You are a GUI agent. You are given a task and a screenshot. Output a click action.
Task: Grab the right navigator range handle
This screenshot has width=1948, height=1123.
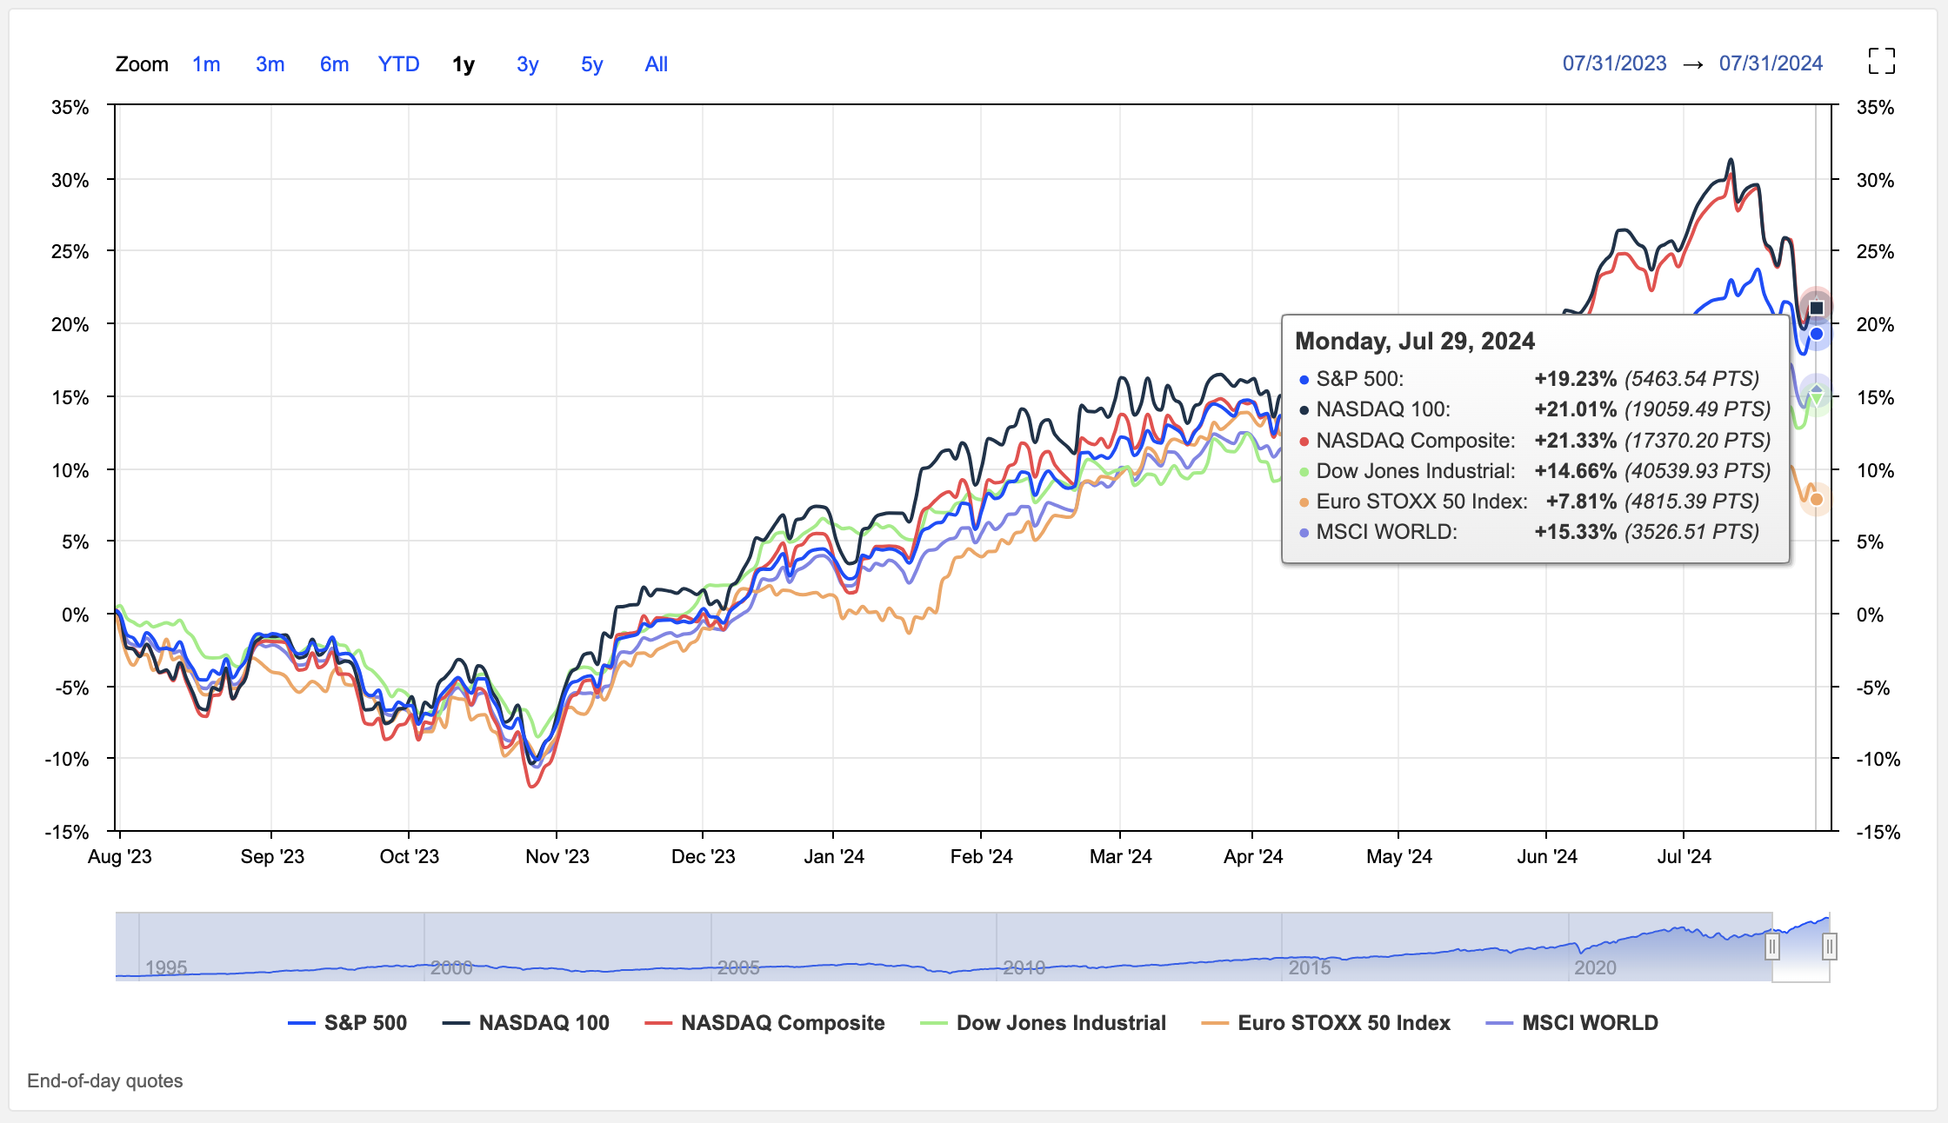1830,947
